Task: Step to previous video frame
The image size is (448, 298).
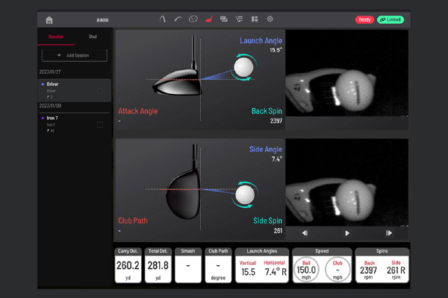Action: click(x=305, y=233)
